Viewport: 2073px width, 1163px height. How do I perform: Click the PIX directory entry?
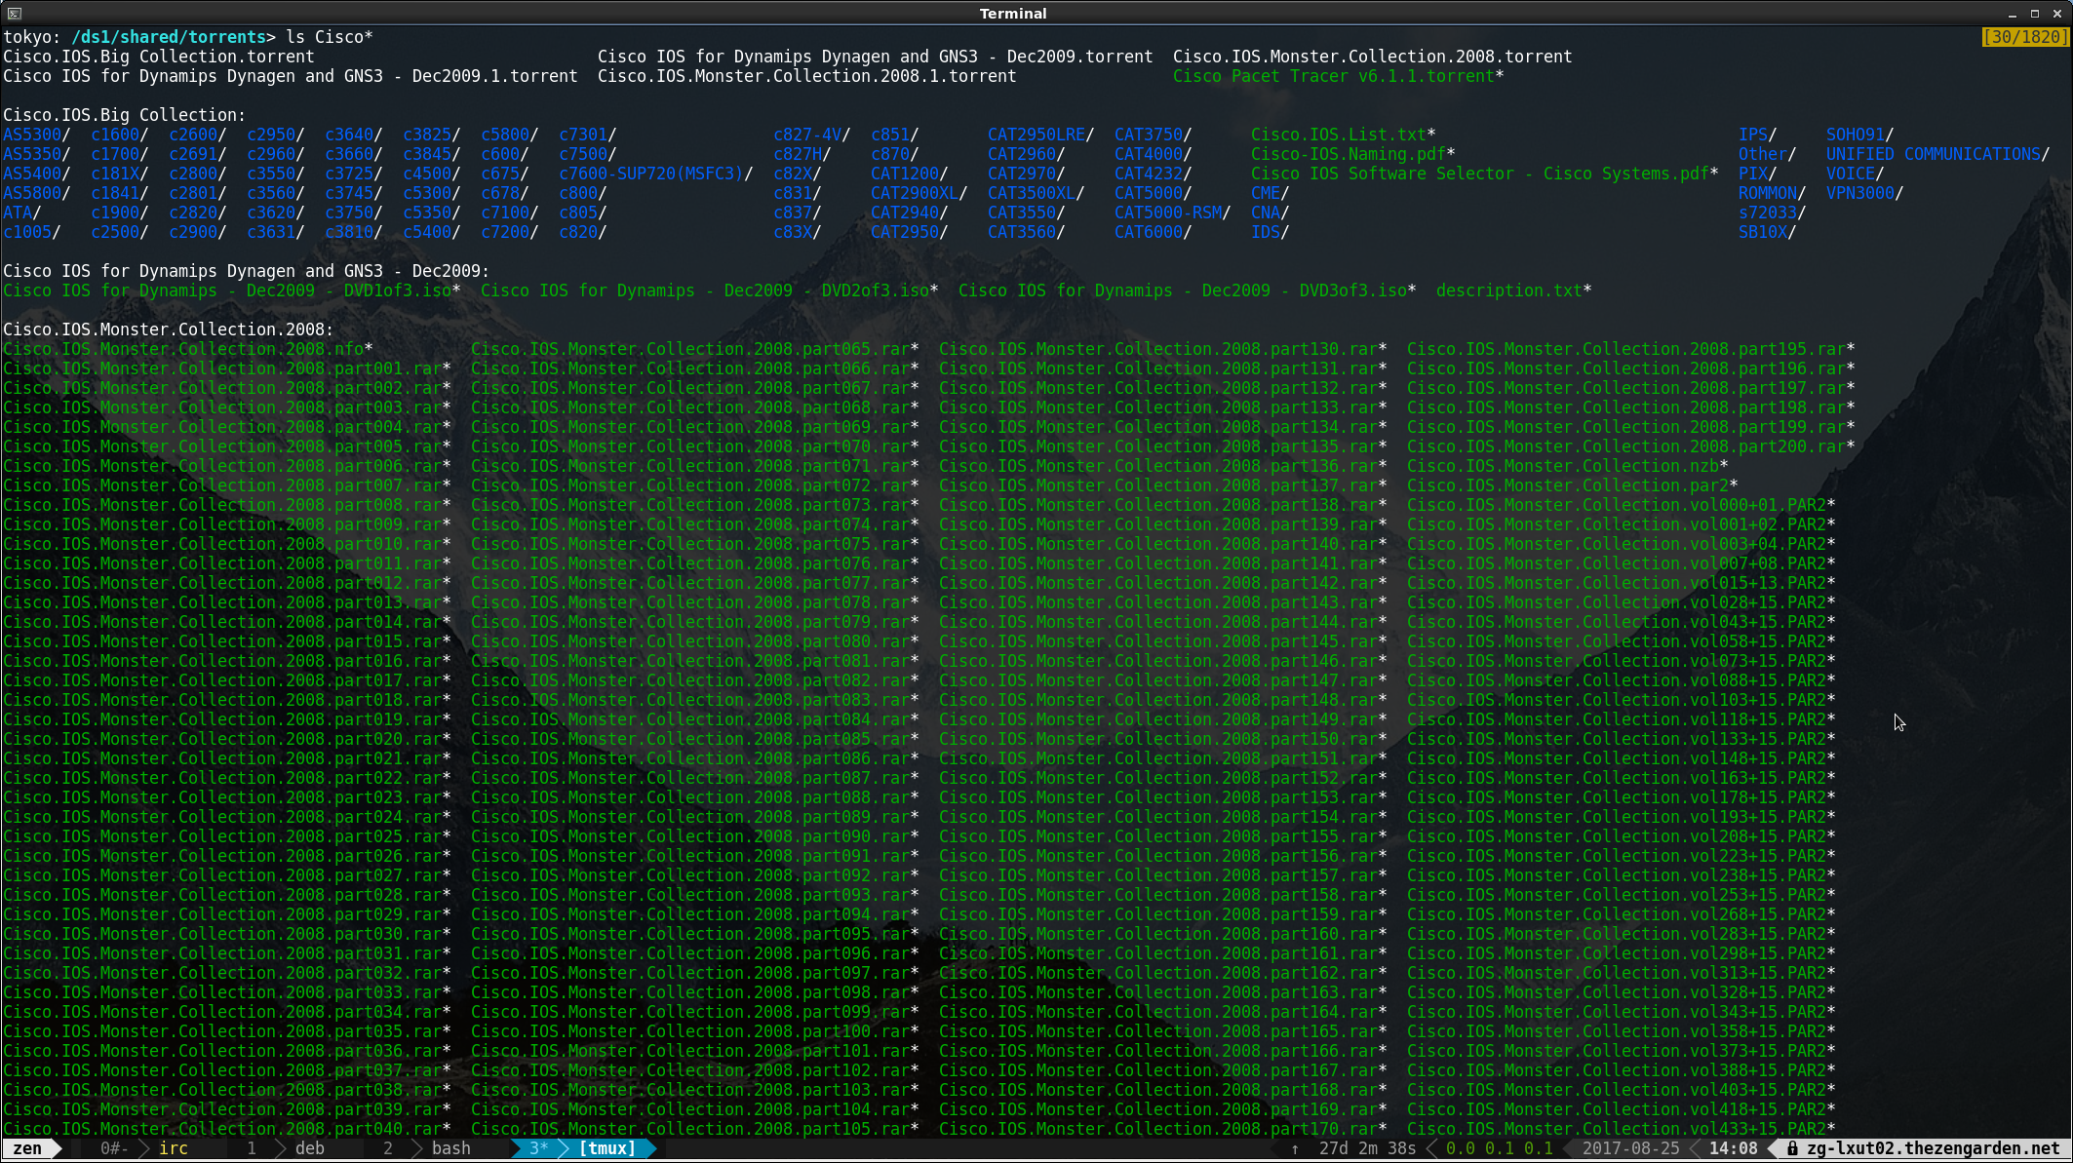[1753, 174]
